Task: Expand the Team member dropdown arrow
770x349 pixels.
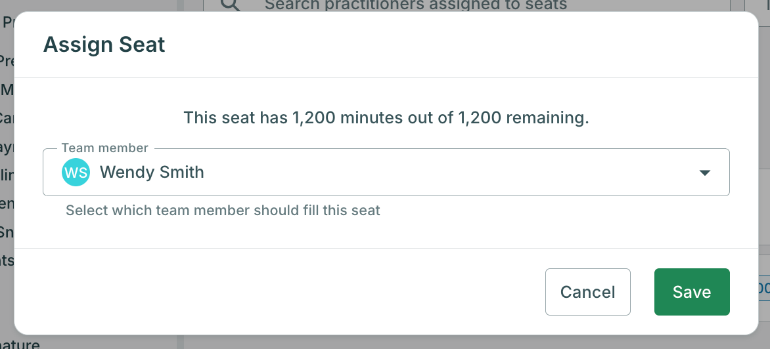Action: tap(705, 173)
